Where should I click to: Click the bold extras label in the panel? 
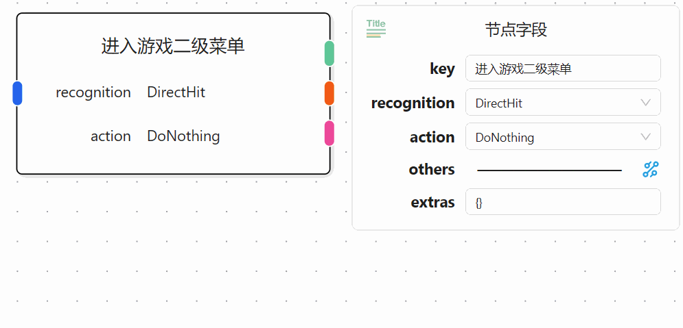tap(432, 203)
